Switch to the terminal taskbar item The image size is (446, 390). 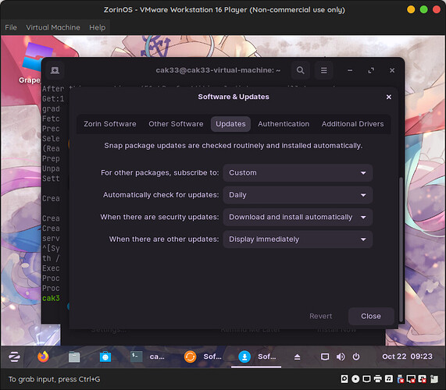(x=148, y=356)
